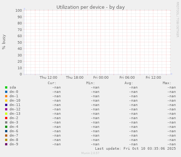Select the dm-13 device label
Viewport: 181px width, 157px height.
[15, 114]
